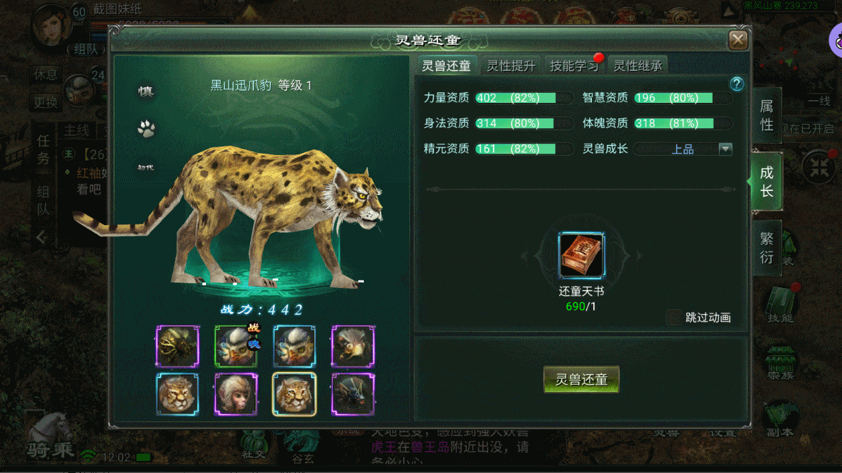Click the 力量资质 progress bar
Image resolution: width=842 pixels, height=473 pixels.
click(x=524, y=98)
